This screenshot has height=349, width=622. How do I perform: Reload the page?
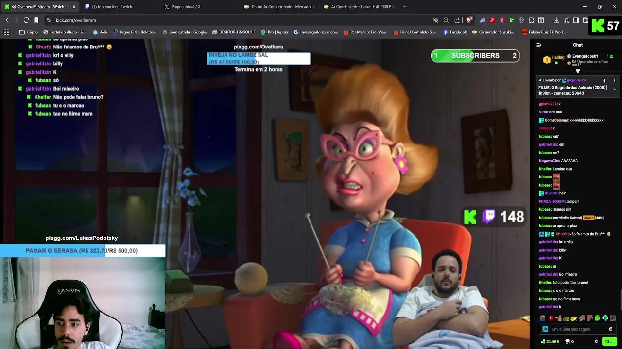pos(26,20)
